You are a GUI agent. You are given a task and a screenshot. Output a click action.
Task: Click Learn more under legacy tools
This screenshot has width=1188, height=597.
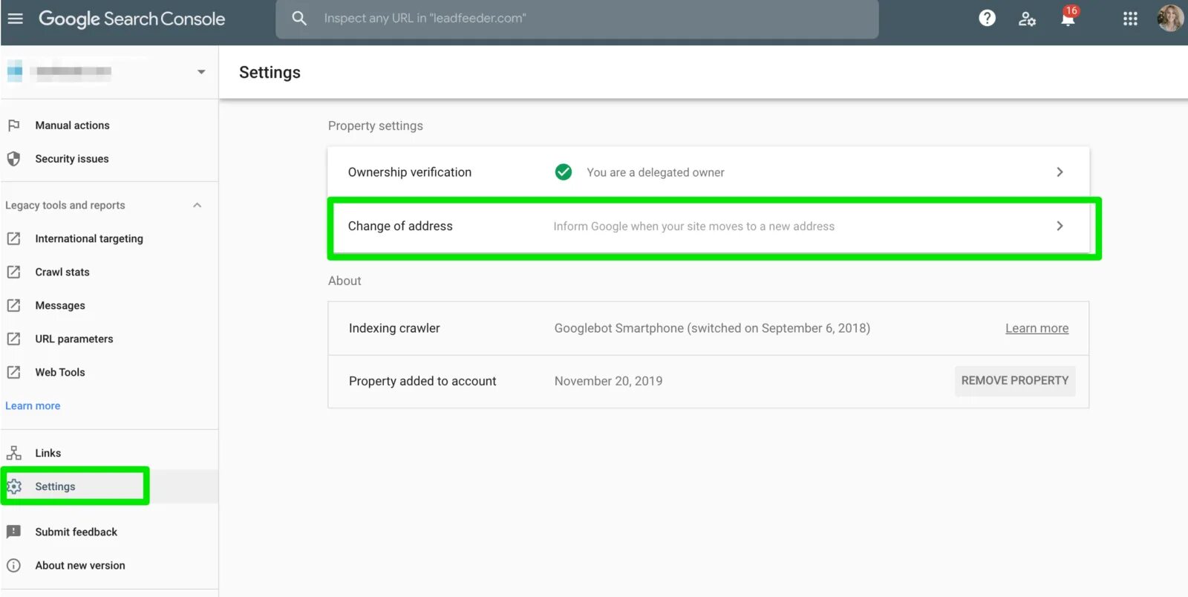[33, 405]
